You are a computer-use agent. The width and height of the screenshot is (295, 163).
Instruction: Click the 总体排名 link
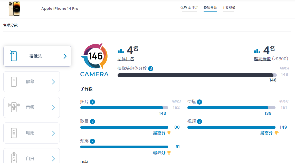pos(126,59)
